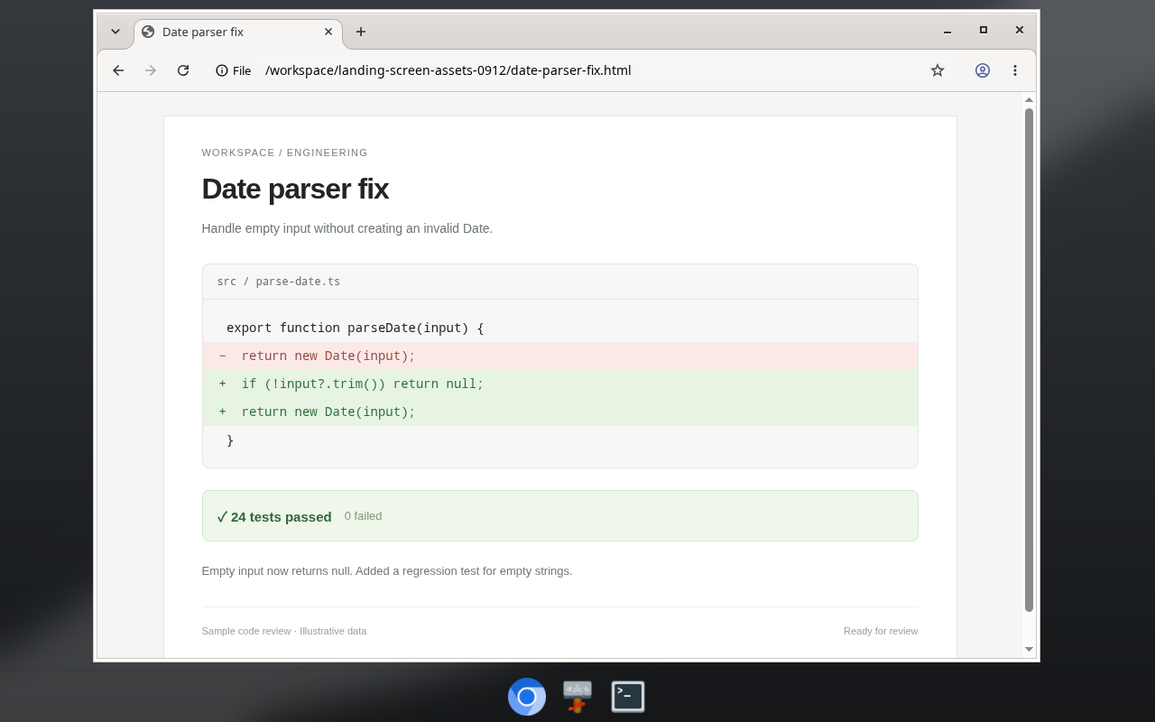Click the forward navigation arrow
Viewport: 1155px width, 722px height.
pyautogui.click(x=151, y=70)
